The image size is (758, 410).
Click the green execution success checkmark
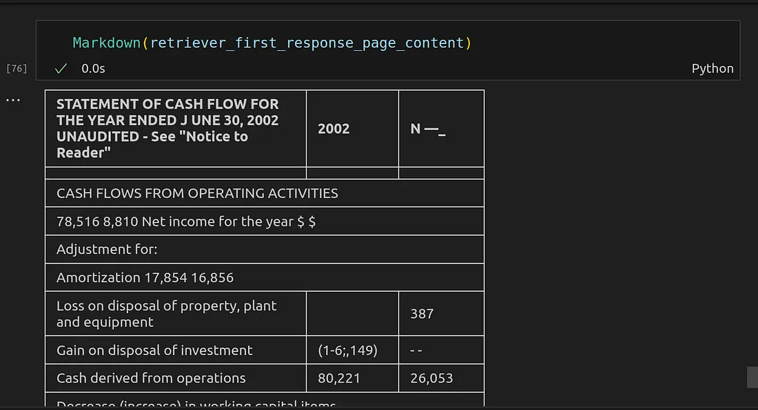[x=61, y=68]
